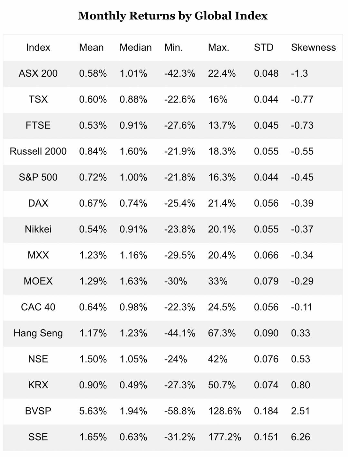Click the Index column header

38,47
